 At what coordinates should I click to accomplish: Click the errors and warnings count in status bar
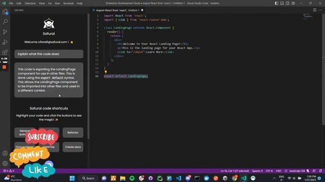tap(9, 171)
